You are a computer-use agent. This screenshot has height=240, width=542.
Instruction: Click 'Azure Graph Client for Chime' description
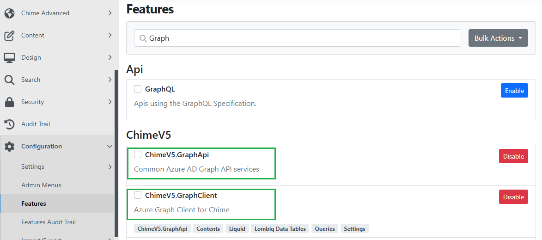click(x=182, y=210)
